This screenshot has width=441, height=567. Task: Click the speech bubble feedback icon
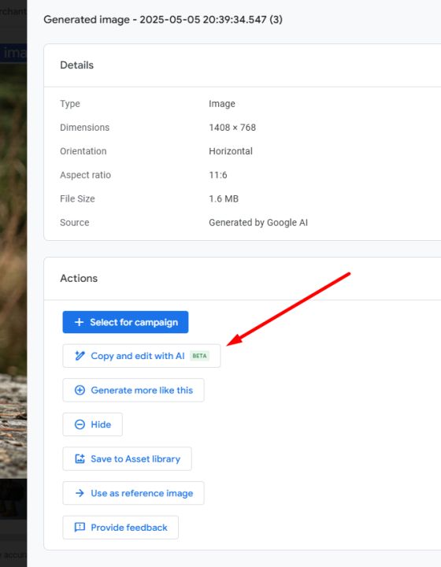click(80, 528)
